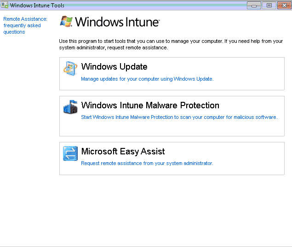Open Remote Assistance frequently asked questions link
The height and width of the screenshot is (247, 292).
(x=25, y=25)
